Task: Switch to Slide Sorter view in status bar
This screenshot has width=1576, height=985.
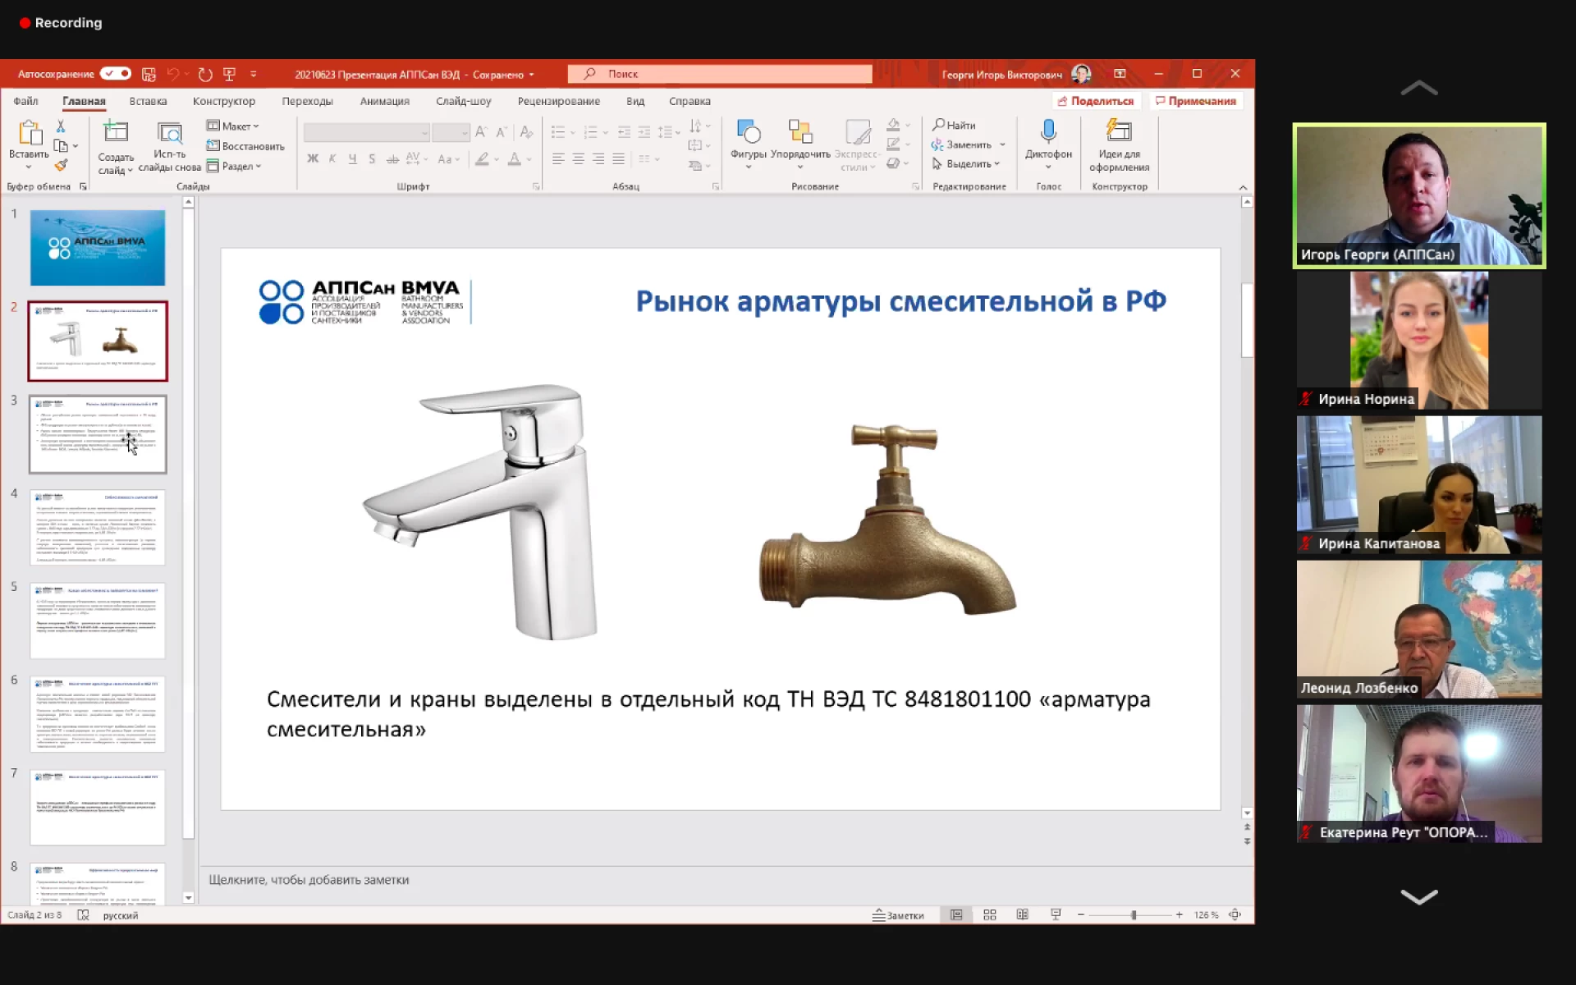Action: point(990,914)
